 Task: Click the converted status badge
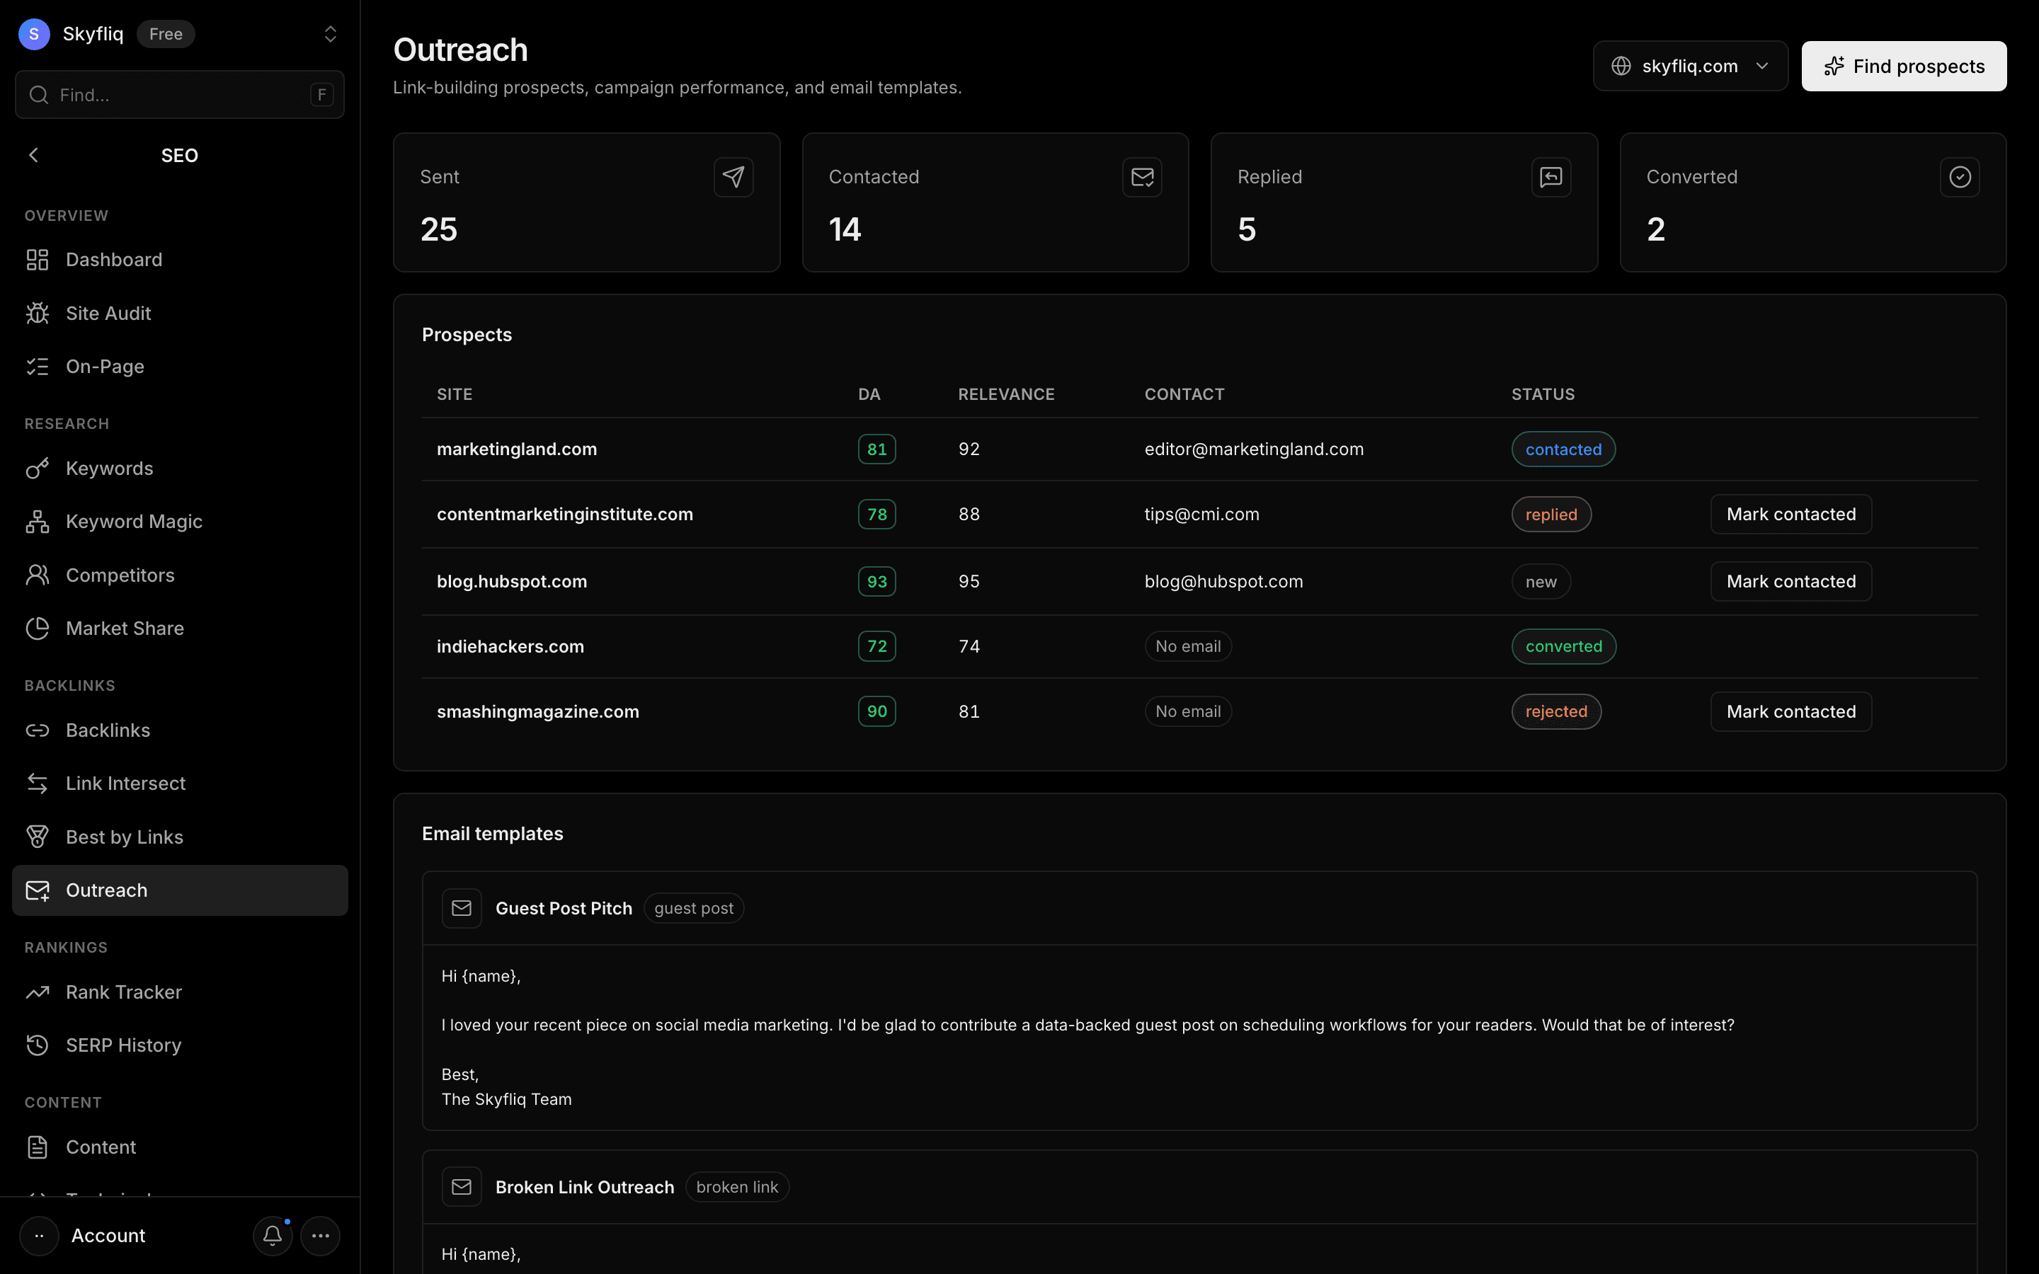coord(1563,646)
